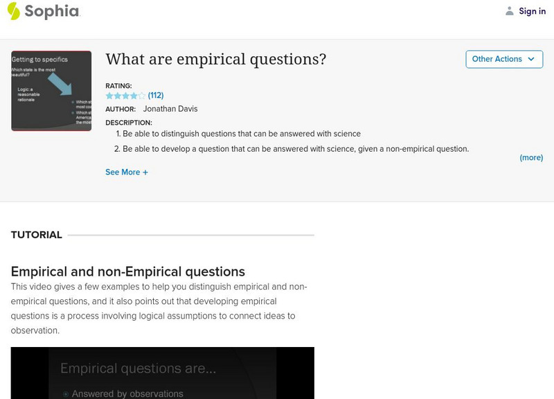Expand the description with the (more) link
This screenshot has height=399, width=554.
(x=530, y=157)
